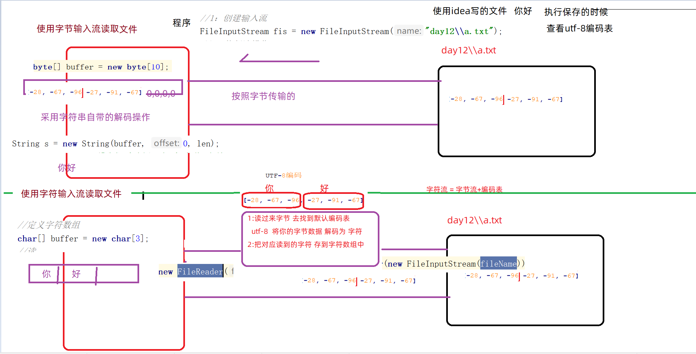Click red "day12\\a.txt" label above lower file box
Viewport: 696px width, 354px height.
point(474,220)
